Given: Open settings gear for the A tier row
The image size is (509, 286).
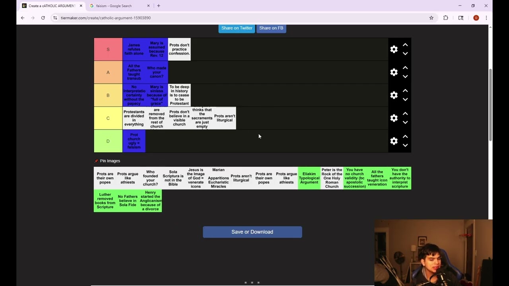Looking at the screenshot, I should [394, 72].
